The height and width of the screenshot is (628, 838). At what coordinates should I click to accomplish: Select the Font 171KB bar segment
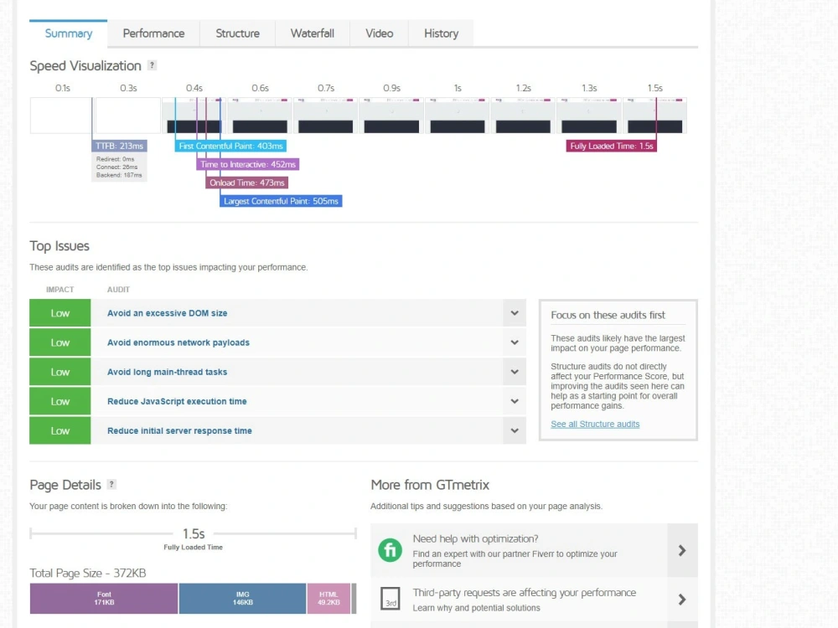pyautogui.click(x=104, y=599)
